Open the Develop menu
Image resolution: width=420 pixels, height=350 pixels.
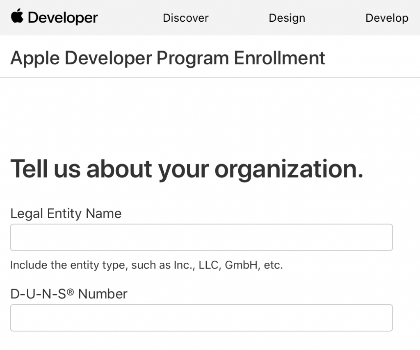(387, 18)
